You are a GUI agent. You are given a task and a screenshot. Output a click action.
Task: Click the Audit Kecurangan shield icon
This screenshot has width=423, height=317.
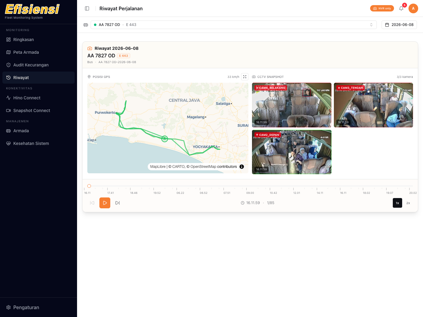[x=8, y=65]
